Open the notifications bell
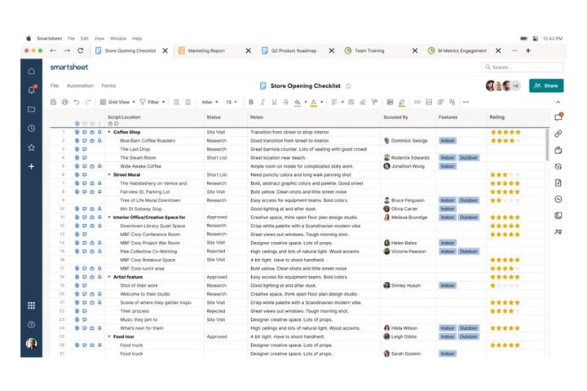The height and width of the screenshot is (391, 587). point(32,90)
